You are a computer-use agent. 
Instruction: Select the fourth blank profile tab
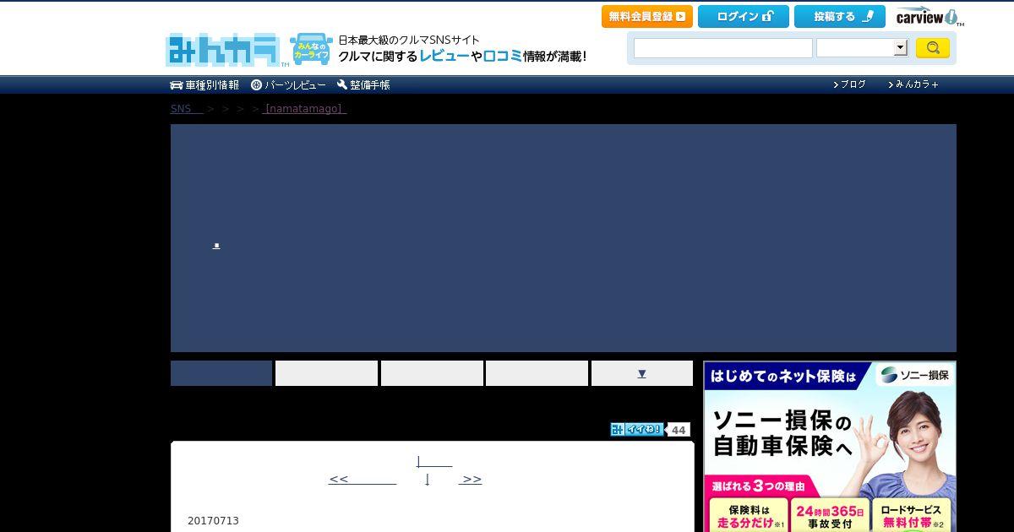(537, 373)
